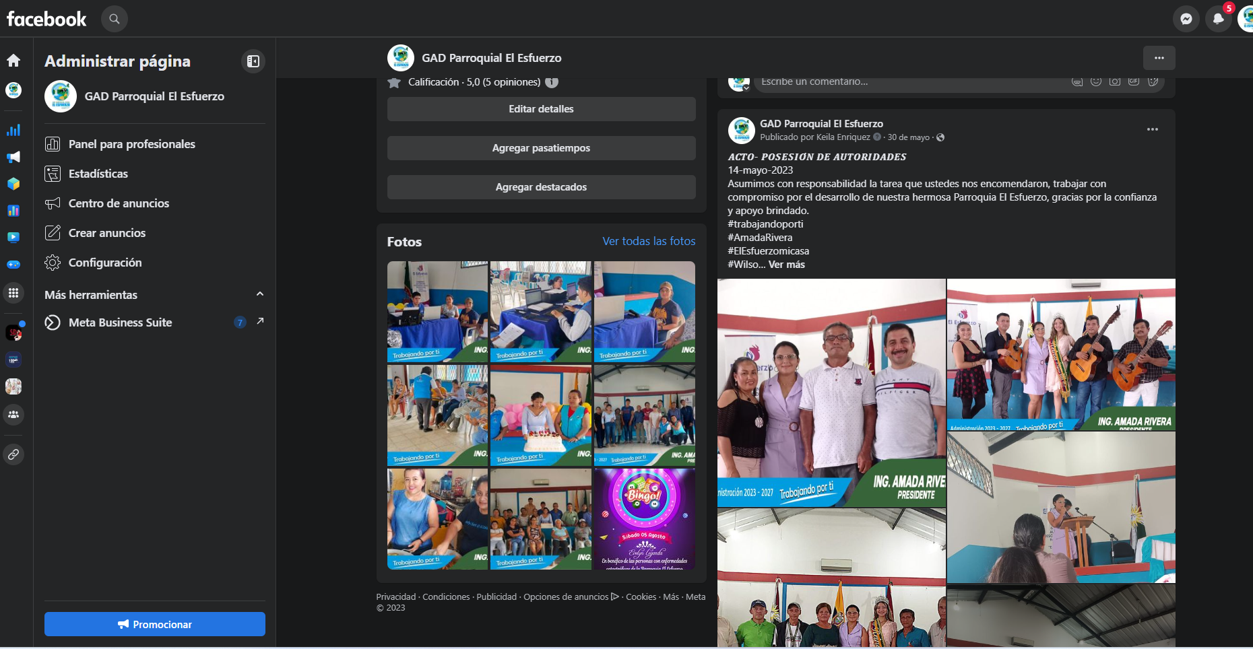The width and height of the screenshot is (1253, 649).
Task: Open the post's three-dot options menu
Action: 1152,129
